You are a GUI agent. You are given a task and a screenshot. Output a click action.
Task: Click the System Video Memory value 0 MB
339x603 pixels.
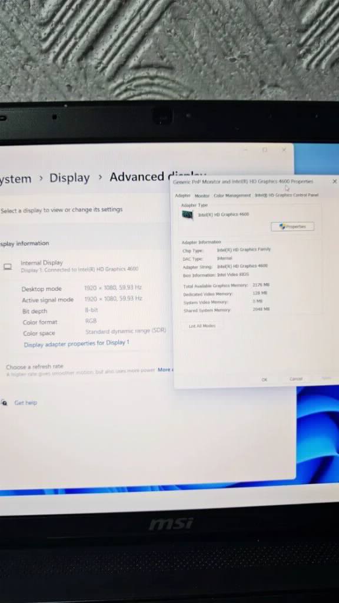pos(258,301)
